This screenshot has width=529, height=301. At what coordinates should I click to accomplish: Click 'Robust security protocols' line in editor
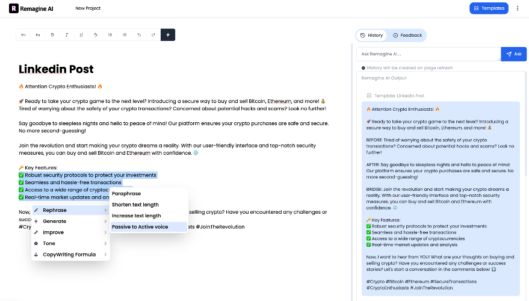(88, 175)
